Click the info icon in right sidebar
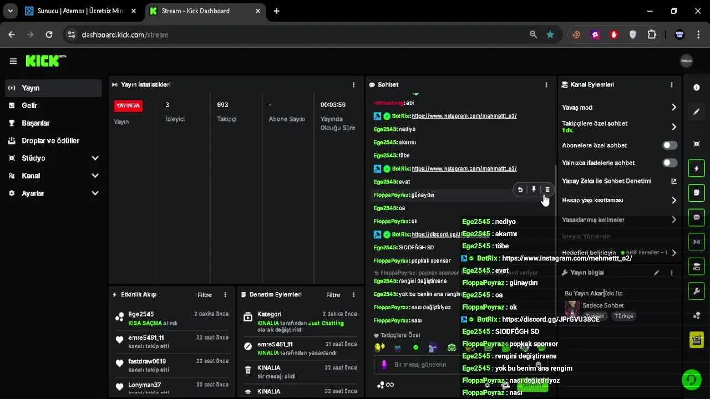 [x=697, y=88]
